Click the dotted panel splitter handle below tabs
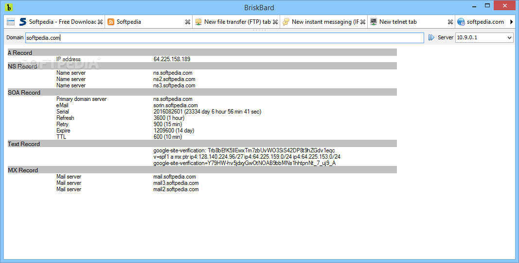 [x=260, y=30]
